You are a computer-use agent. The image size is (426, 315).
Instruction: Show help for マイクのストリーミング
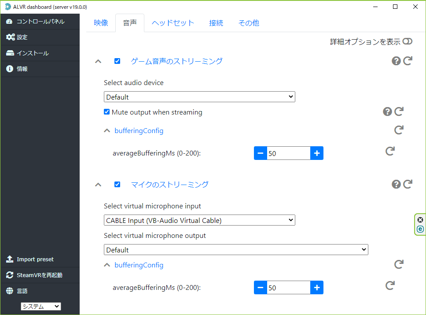[x=396, y=185]
